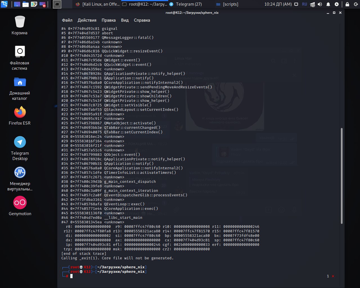Open Менеджер виртуальных desktop icon

pyautogui.click(x=20, y=179)
